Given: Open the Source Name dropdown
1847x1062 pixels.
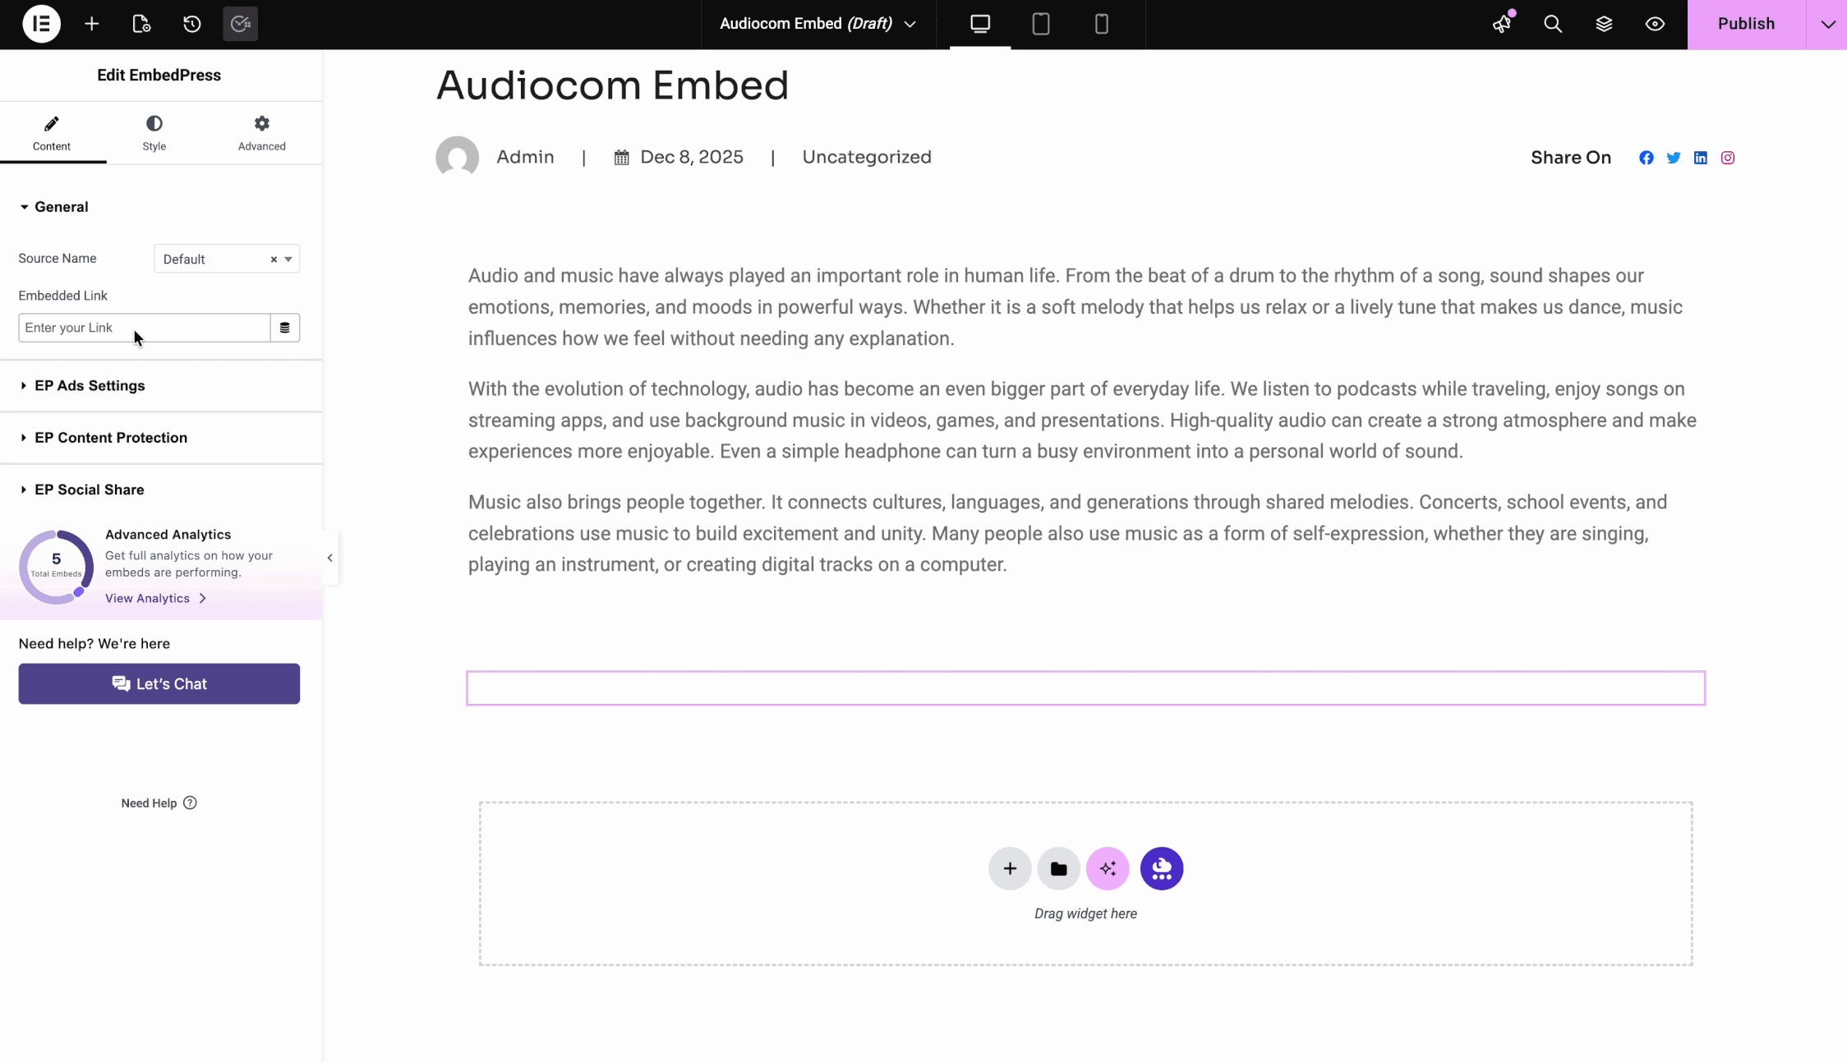Looking at the screenshot, I should [226, 259].
